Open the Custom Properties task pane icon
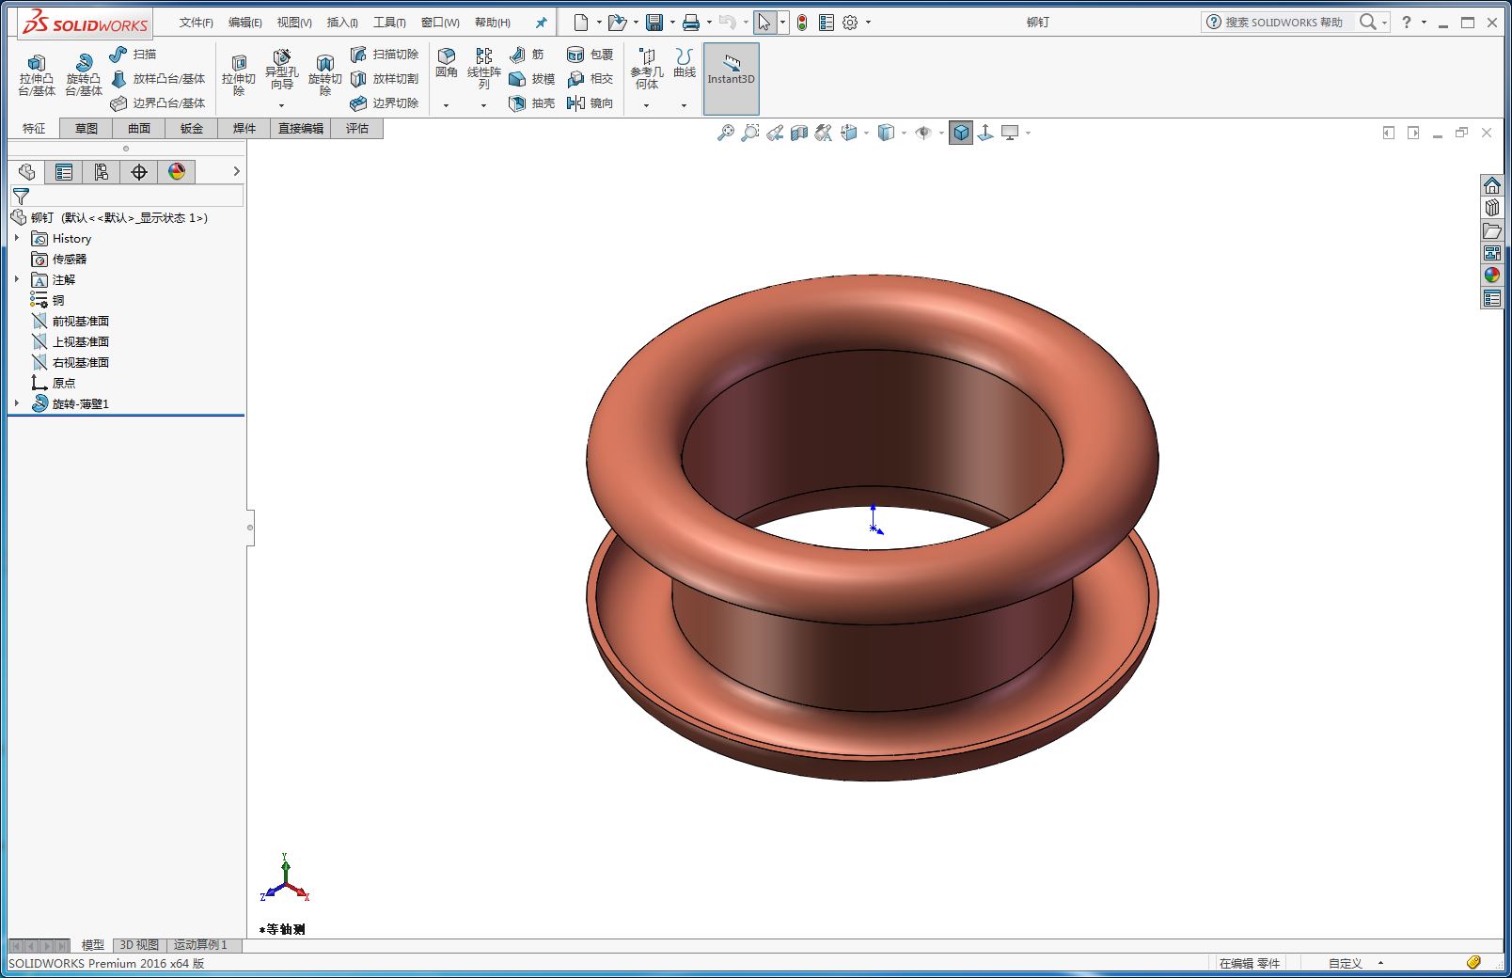Image resolution: width=1512 pixels, height=978 pixels. tap(1492, 299)
